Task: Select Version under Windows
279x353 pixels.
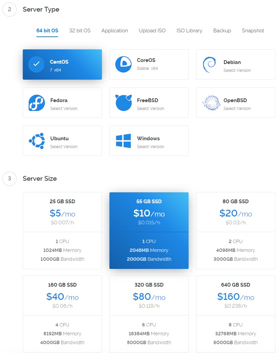Action: (151, 147)
